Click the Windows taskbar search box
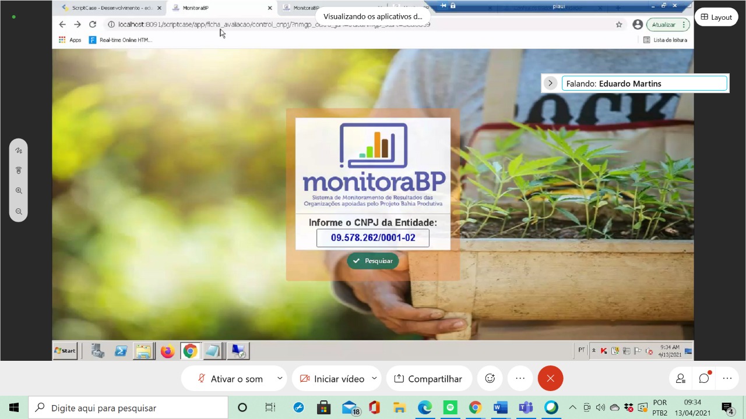This screenshot has height=419, width=746. click(128, 408)
